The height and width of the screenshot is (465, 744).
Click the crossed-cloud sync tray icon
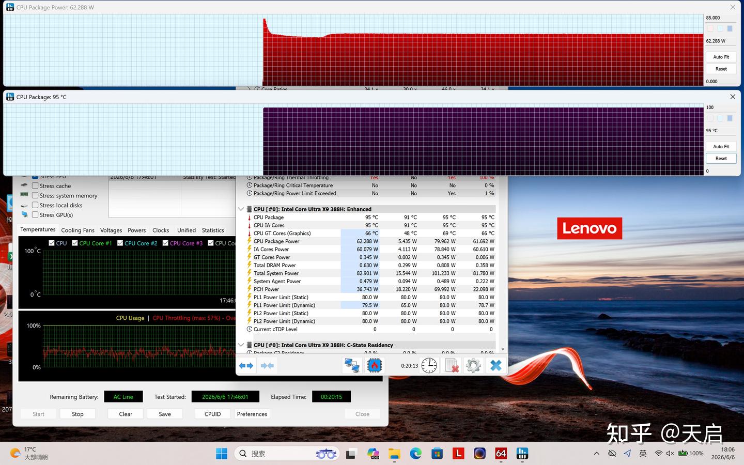coord(612,454)
